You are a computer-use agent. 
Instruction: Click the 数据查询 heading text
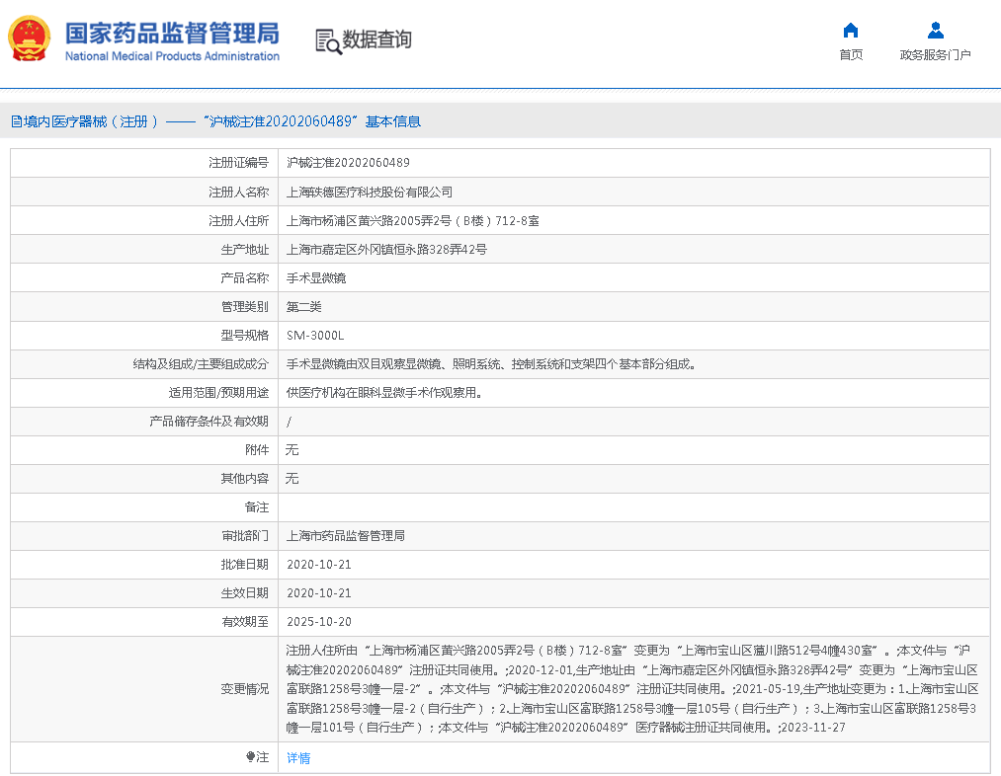click(376, 40)
